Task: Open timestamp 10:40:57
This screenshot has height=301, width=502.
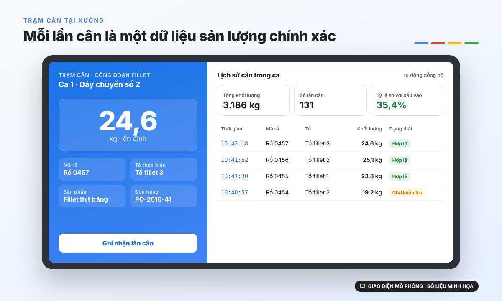Action: (235, 192)
